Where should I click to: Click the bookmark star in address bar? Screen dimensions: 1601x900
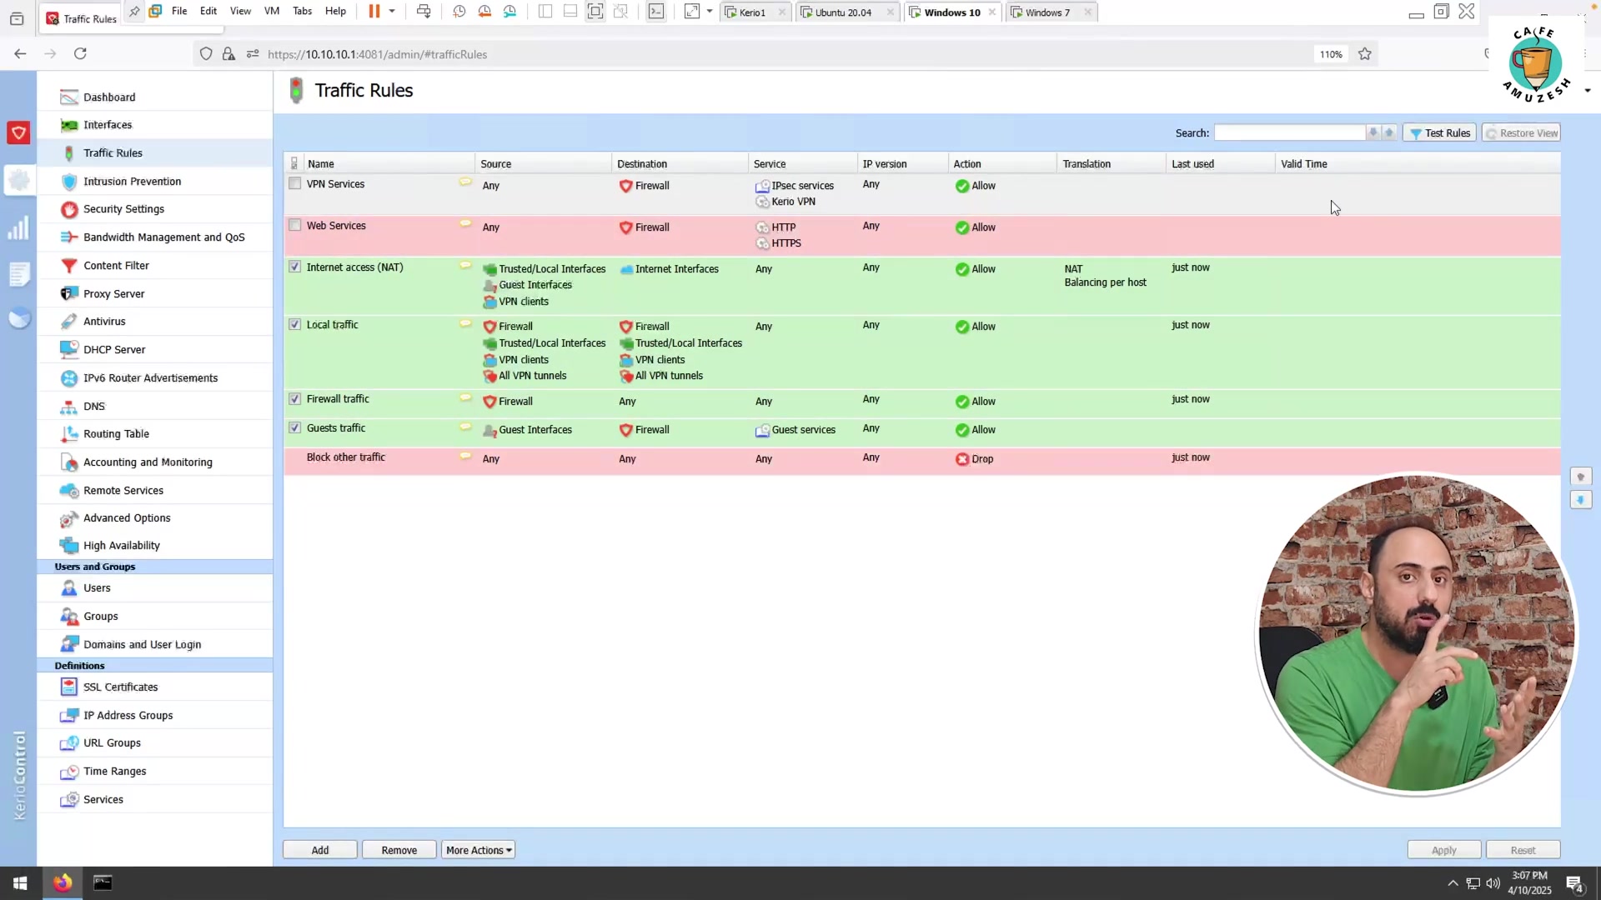tap(1365, 54)
